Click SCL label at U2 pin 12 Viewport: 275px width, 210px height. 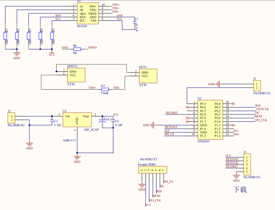236,131
